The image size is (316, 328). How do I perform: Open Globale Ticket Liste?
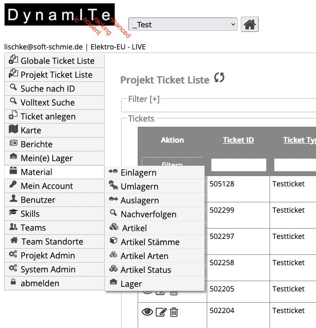click(57, 61)
